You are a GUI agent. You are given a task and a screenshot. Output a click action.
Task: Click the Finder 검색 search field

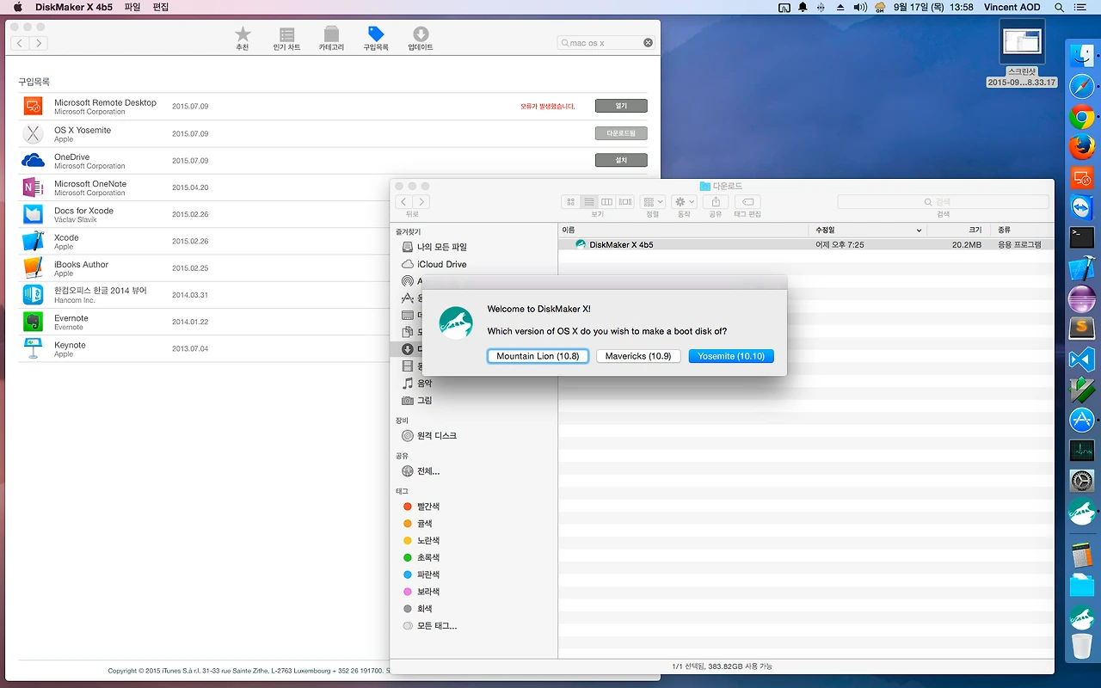[943, 202]
